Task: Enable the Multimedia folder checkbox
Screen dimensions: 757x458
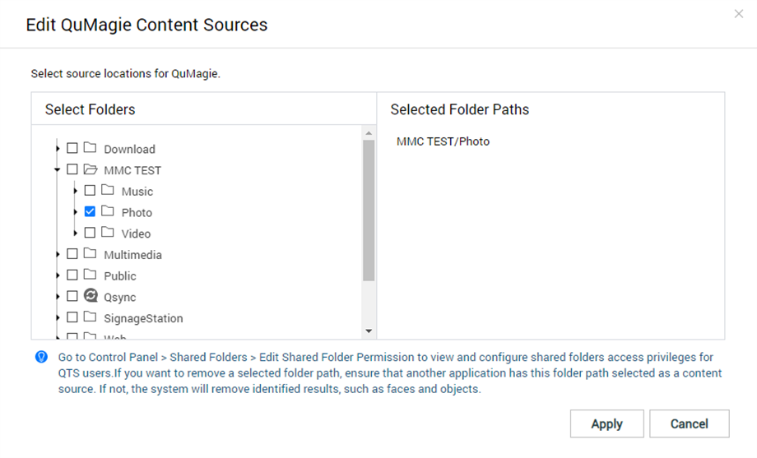Action: point(72,254)
